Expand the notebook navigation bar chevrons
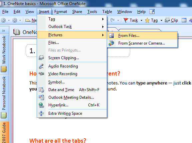 (x=4, y=31)
